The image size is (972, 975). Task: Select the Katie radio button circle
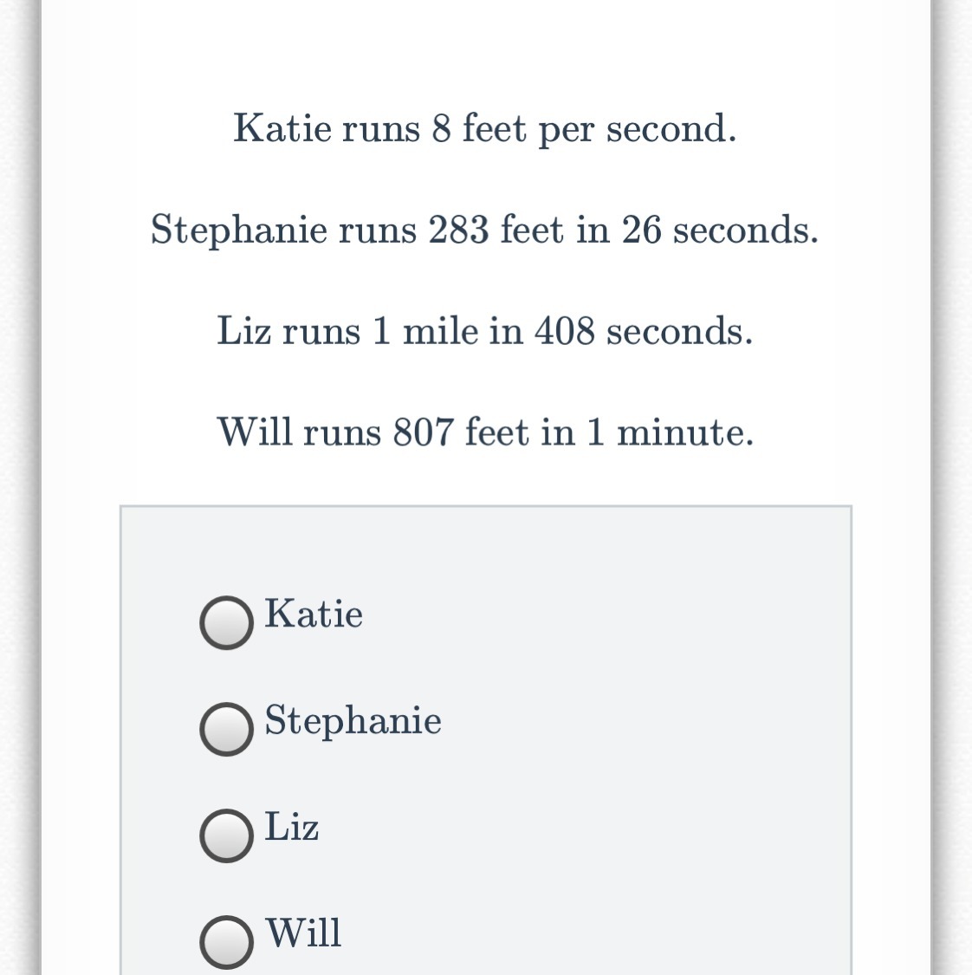click(227, 622)
